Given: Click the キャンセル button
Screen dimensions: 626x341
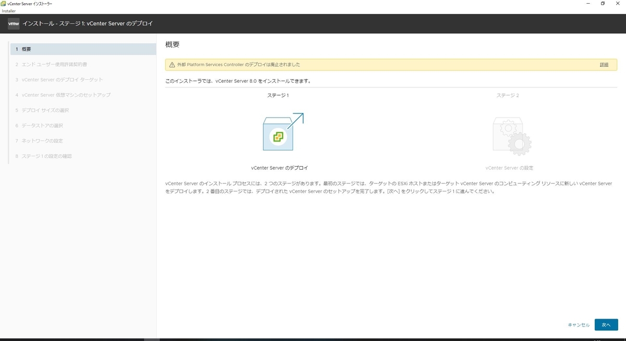Looking at the screenshot, I should (x=579, y=325).
